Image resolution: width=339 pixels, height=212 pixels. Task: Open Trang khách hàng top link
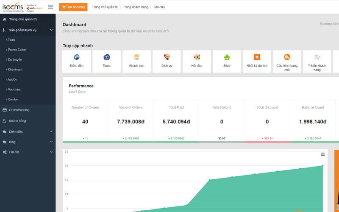tap(136, 7)
